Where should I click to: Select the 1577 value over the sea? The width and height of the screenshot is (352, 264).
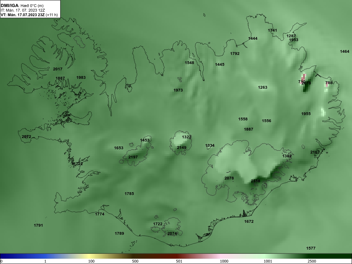coord(311,248)
